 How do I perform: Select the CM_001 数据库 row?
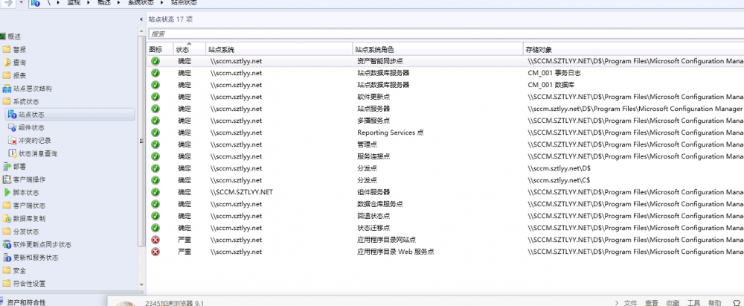(446, 85)
